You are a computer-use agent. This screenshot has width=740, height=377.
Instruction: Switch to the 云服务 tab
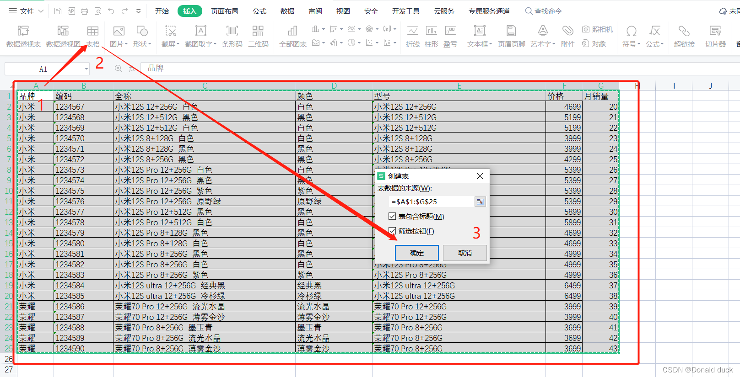tap(444, 11)
